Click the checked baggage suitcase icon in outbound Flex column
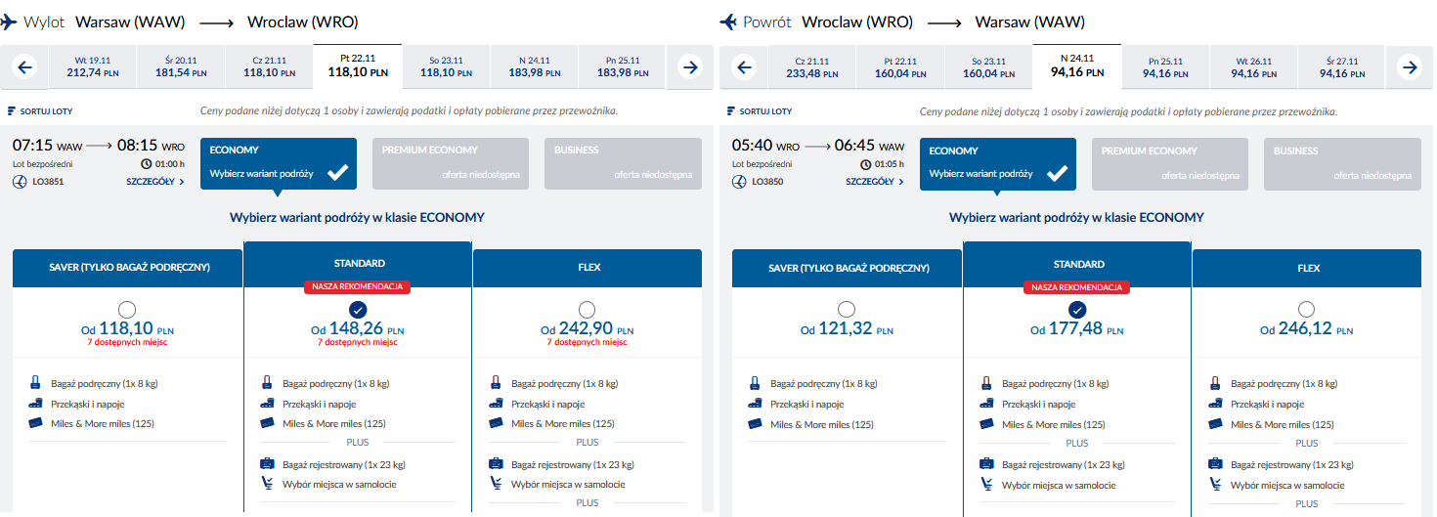Viewport: 1437px width, 517px height. click(496, 464)
